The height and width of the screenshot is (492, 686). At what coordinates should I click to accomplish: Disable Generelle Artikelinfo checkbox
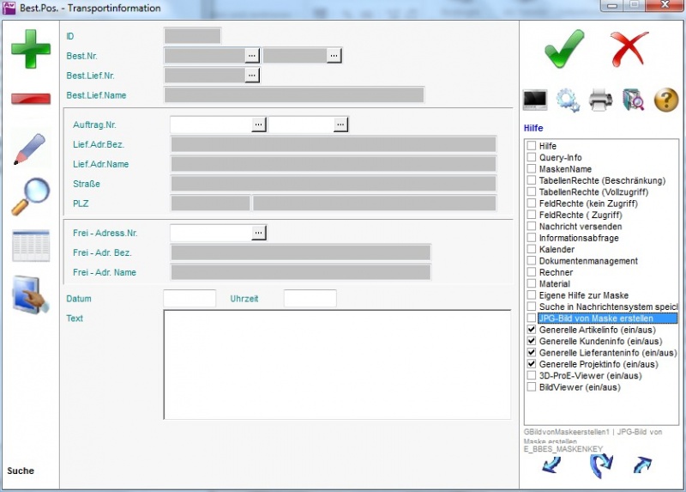click(532, 330)
